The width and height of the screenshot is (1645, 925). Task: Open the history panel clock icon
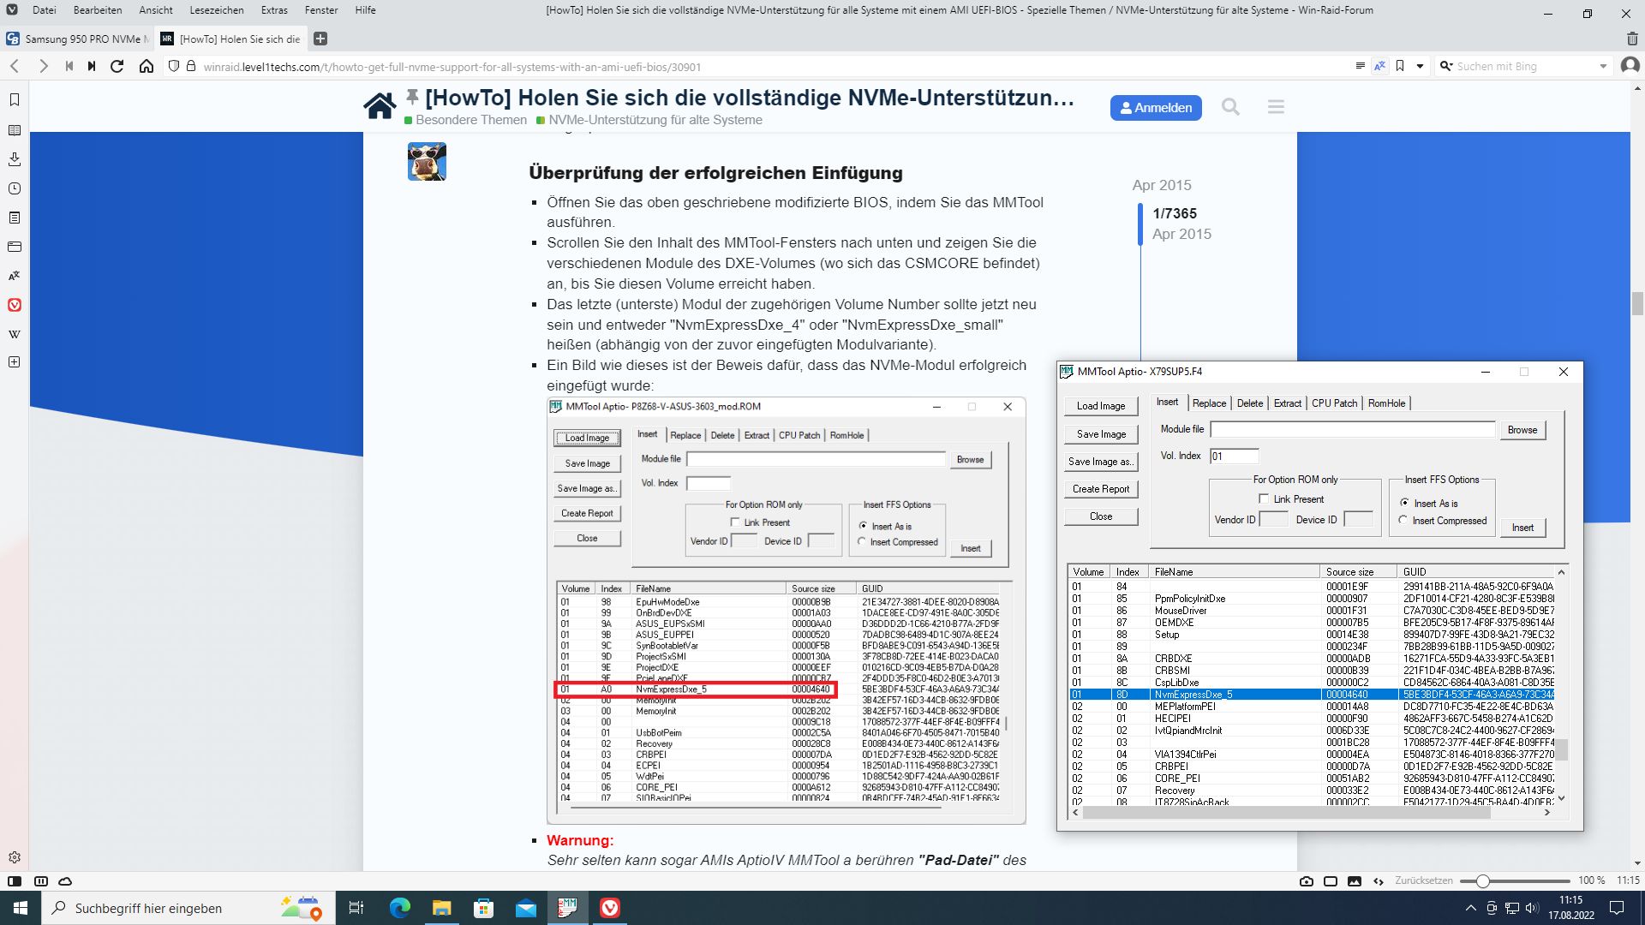[x=15, y=188]
